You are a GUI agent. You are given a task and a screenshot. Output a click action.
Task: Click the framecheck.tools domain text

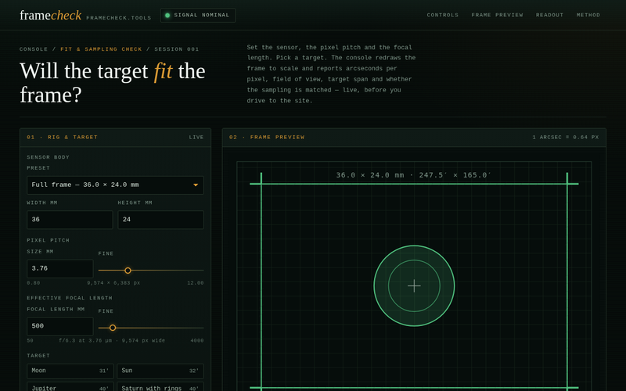pyautogui.click(x=119, y=18)
